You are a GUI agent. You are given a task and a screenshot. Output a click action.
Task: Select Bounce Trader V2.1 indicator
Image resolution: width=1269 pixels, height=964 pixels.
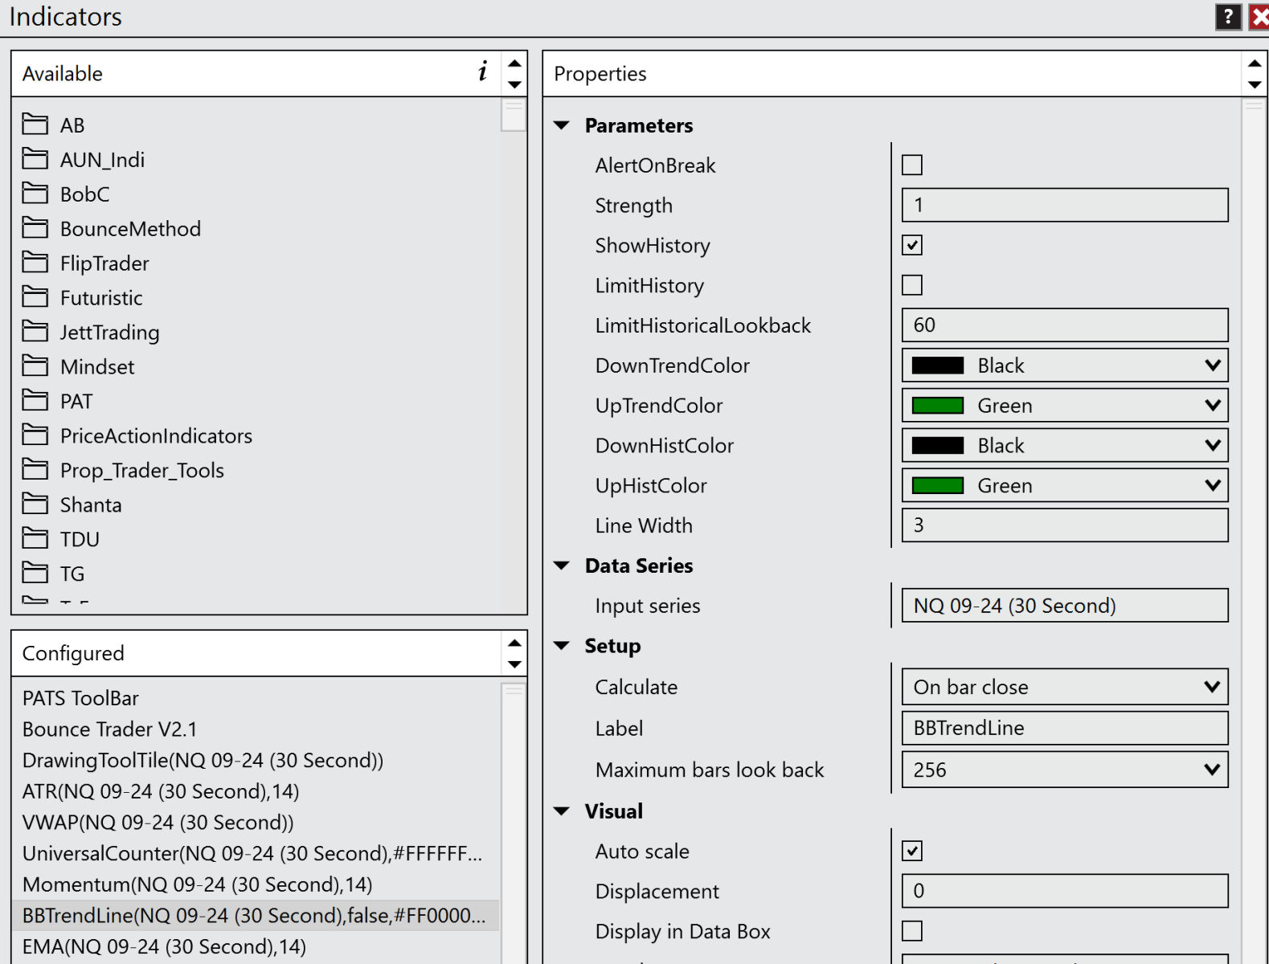coord(256,729)
